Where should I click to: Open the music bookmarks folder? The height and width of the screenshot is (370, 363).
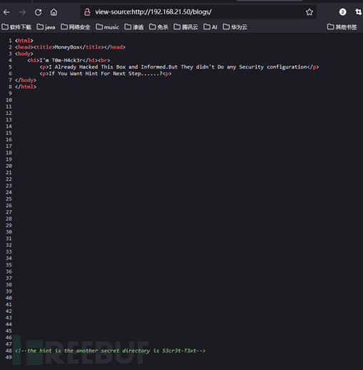pos(108,27)
